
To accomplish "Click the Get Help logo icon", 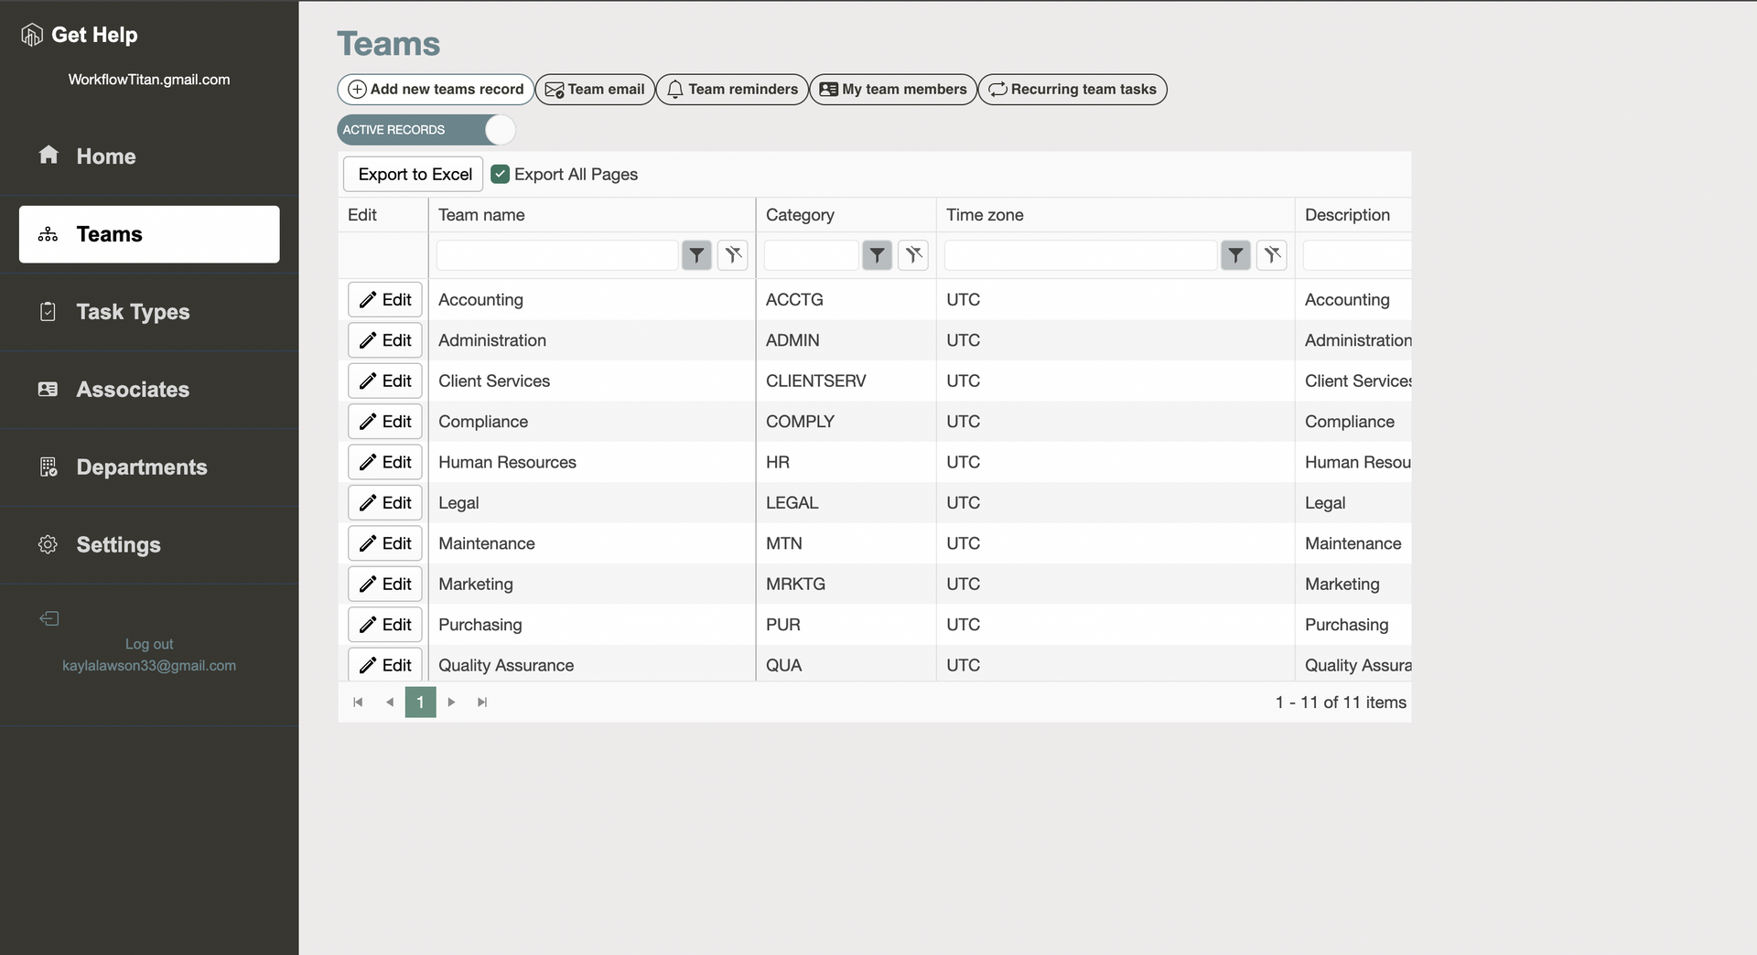I will point(32,35).
